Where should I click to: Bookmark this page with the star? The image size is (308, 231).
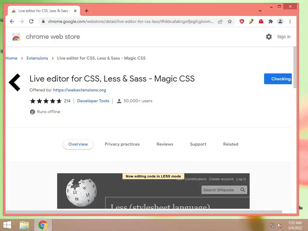pos(230,21)
